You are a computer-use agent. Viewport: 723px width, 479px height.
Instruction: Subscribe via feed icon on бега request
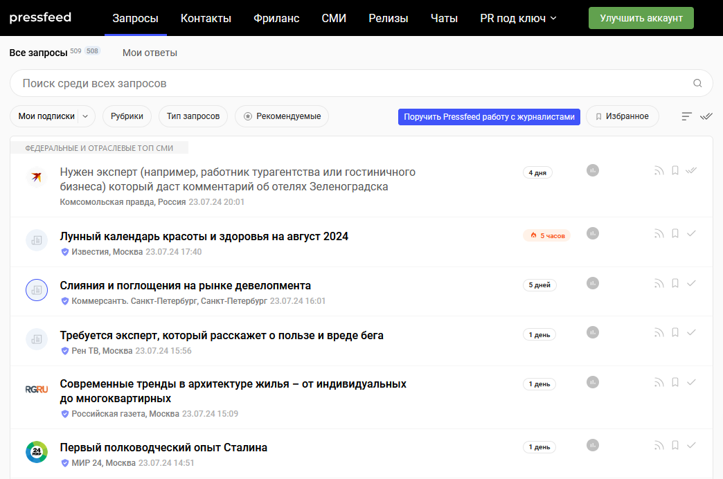click(x=659, y=332)
